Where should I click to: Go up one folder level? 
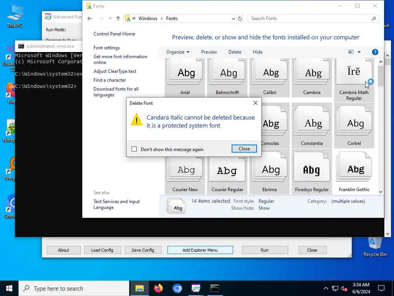(118, 18)
